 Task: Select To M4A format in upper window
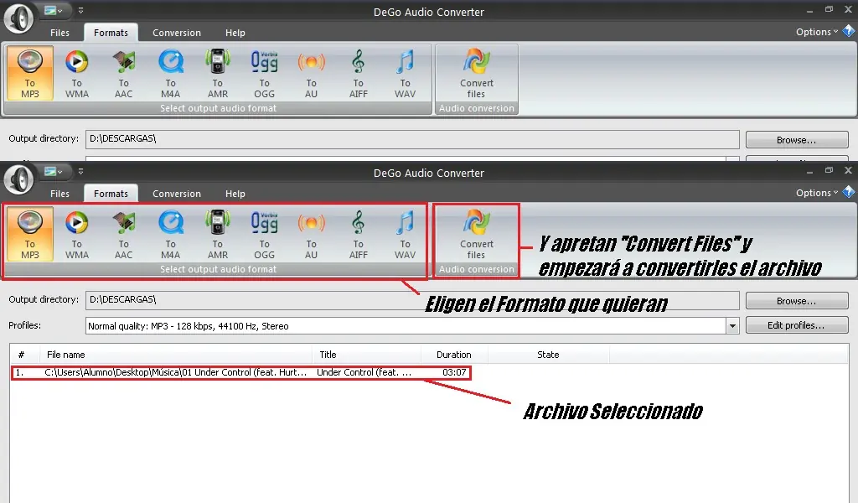pos(171,73)
